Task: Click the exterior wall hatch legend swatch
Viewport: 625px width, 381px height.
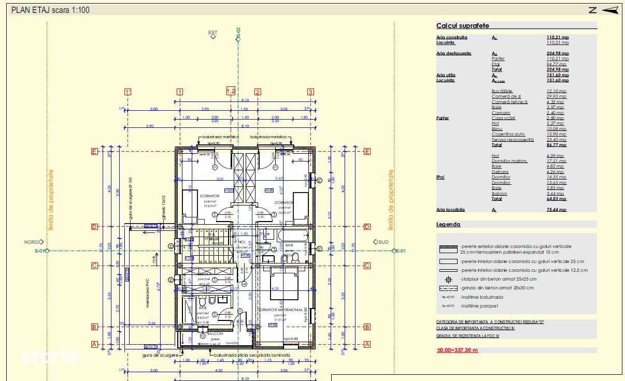Action: pyautogui.click(x=448, y=249)
